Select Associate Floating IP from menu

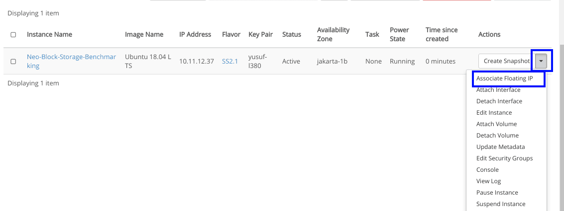[x=505, y=78]
